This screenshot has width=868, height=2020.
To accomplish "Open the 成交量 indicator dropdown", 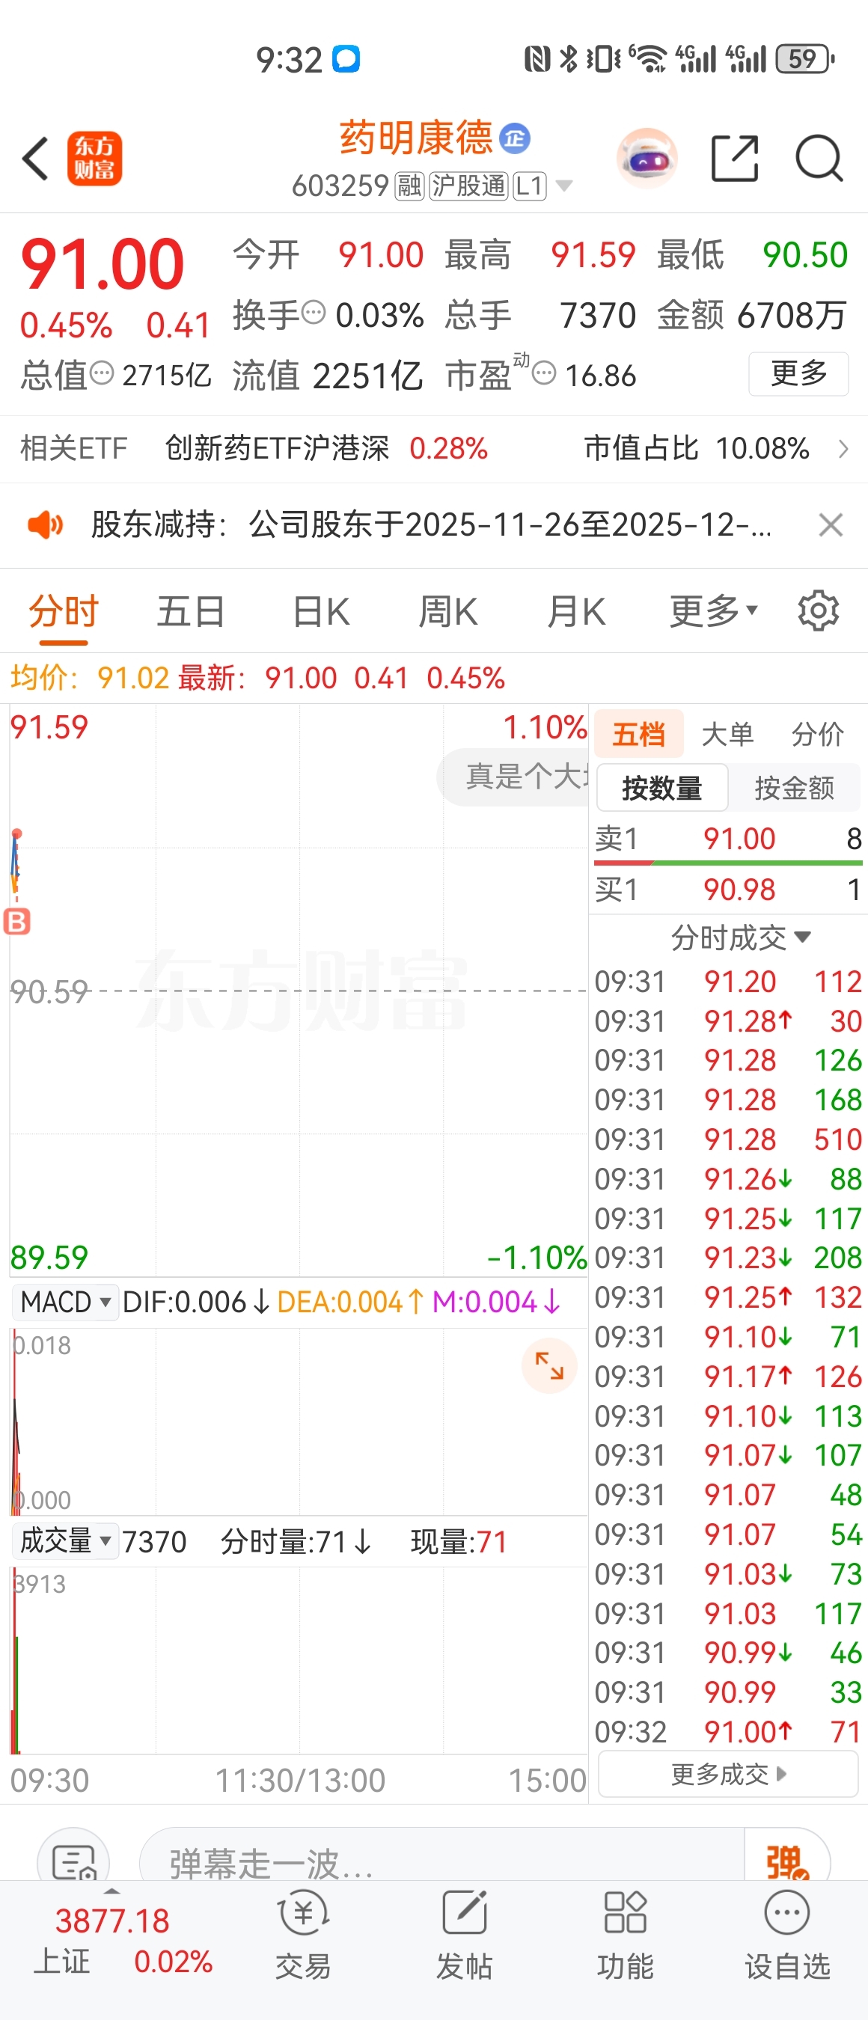I will pos(65,1541).
